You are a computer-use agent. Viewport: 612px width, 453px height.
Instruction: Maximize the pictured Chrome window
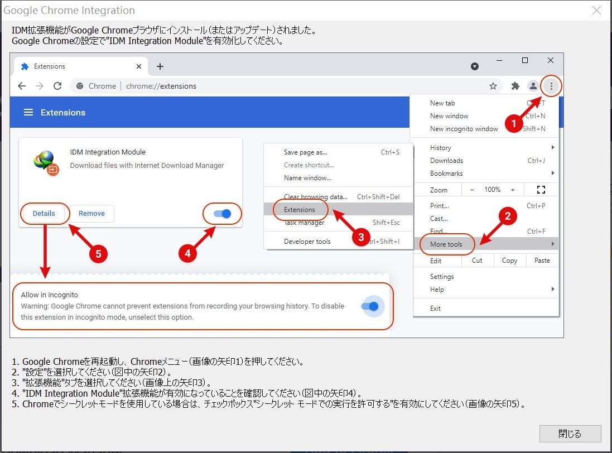pos(525,60)
